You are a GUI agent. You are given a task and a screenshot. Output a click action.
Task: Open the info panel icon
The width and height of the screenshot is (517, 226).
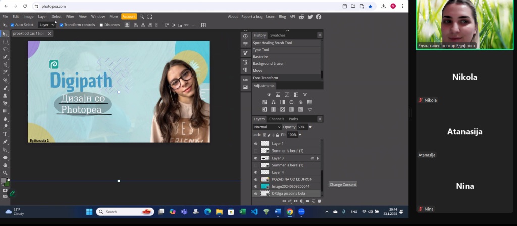245,36
